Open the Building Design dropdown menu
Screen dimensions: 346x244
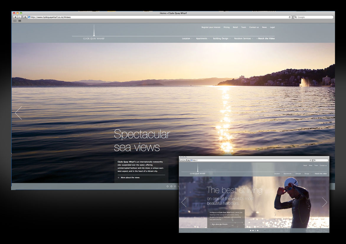221,39
